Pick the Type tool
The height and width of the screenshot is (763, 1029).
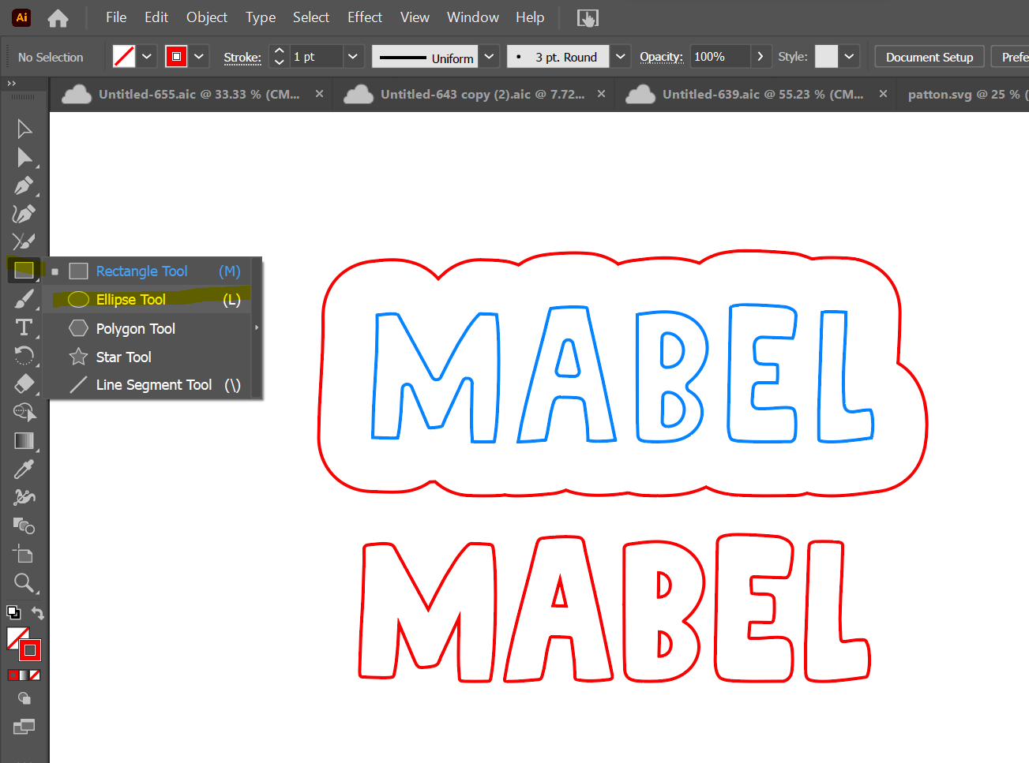point(24,327)
